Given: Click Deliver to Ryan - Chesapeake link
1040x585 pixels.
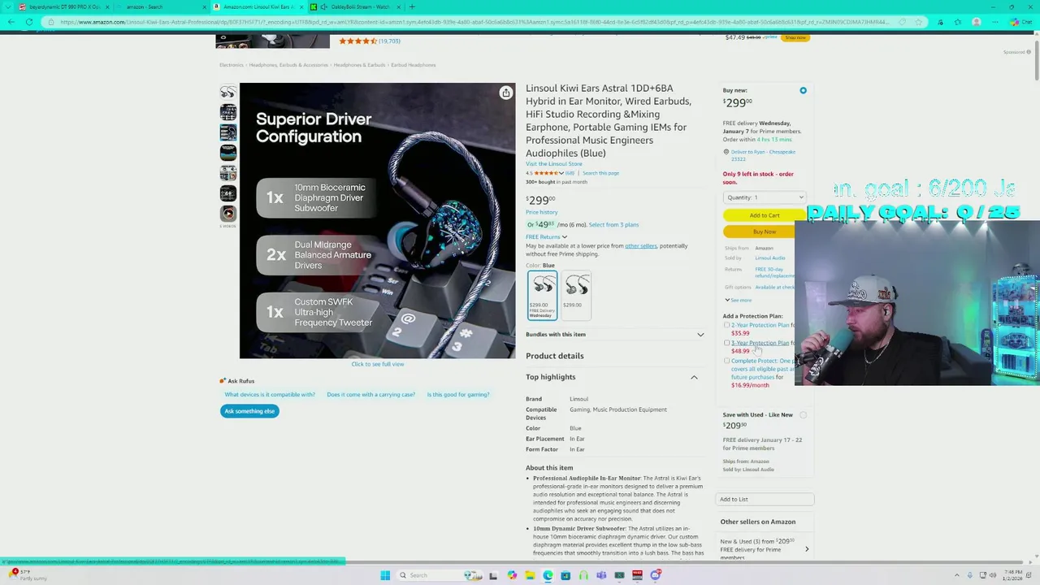Looking at the screenshot, I should click(x=763, y=155).
